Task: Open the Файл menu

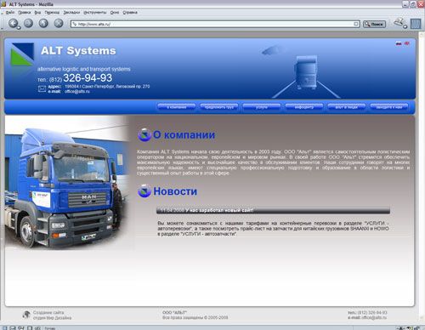Action: pyautogui.click(x=10, y=13)
